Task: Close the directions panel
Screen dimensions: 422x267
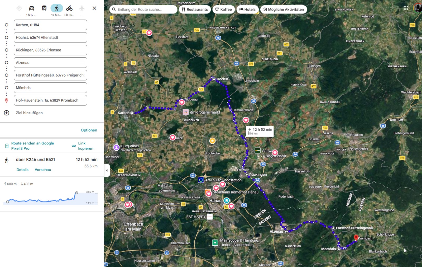Action: tap(94, 8)
